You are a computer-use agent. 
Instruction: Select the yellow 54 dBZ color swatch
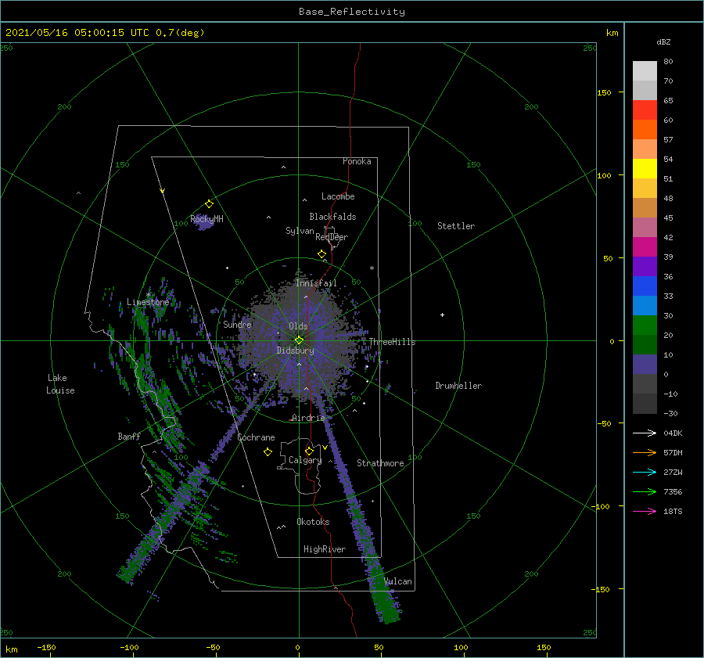coord(645,168)
